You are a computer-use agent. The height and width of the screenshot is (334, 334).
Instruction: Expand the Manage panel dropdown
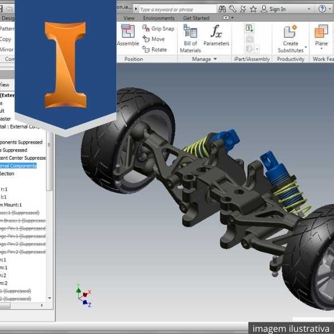pos(215,59)
